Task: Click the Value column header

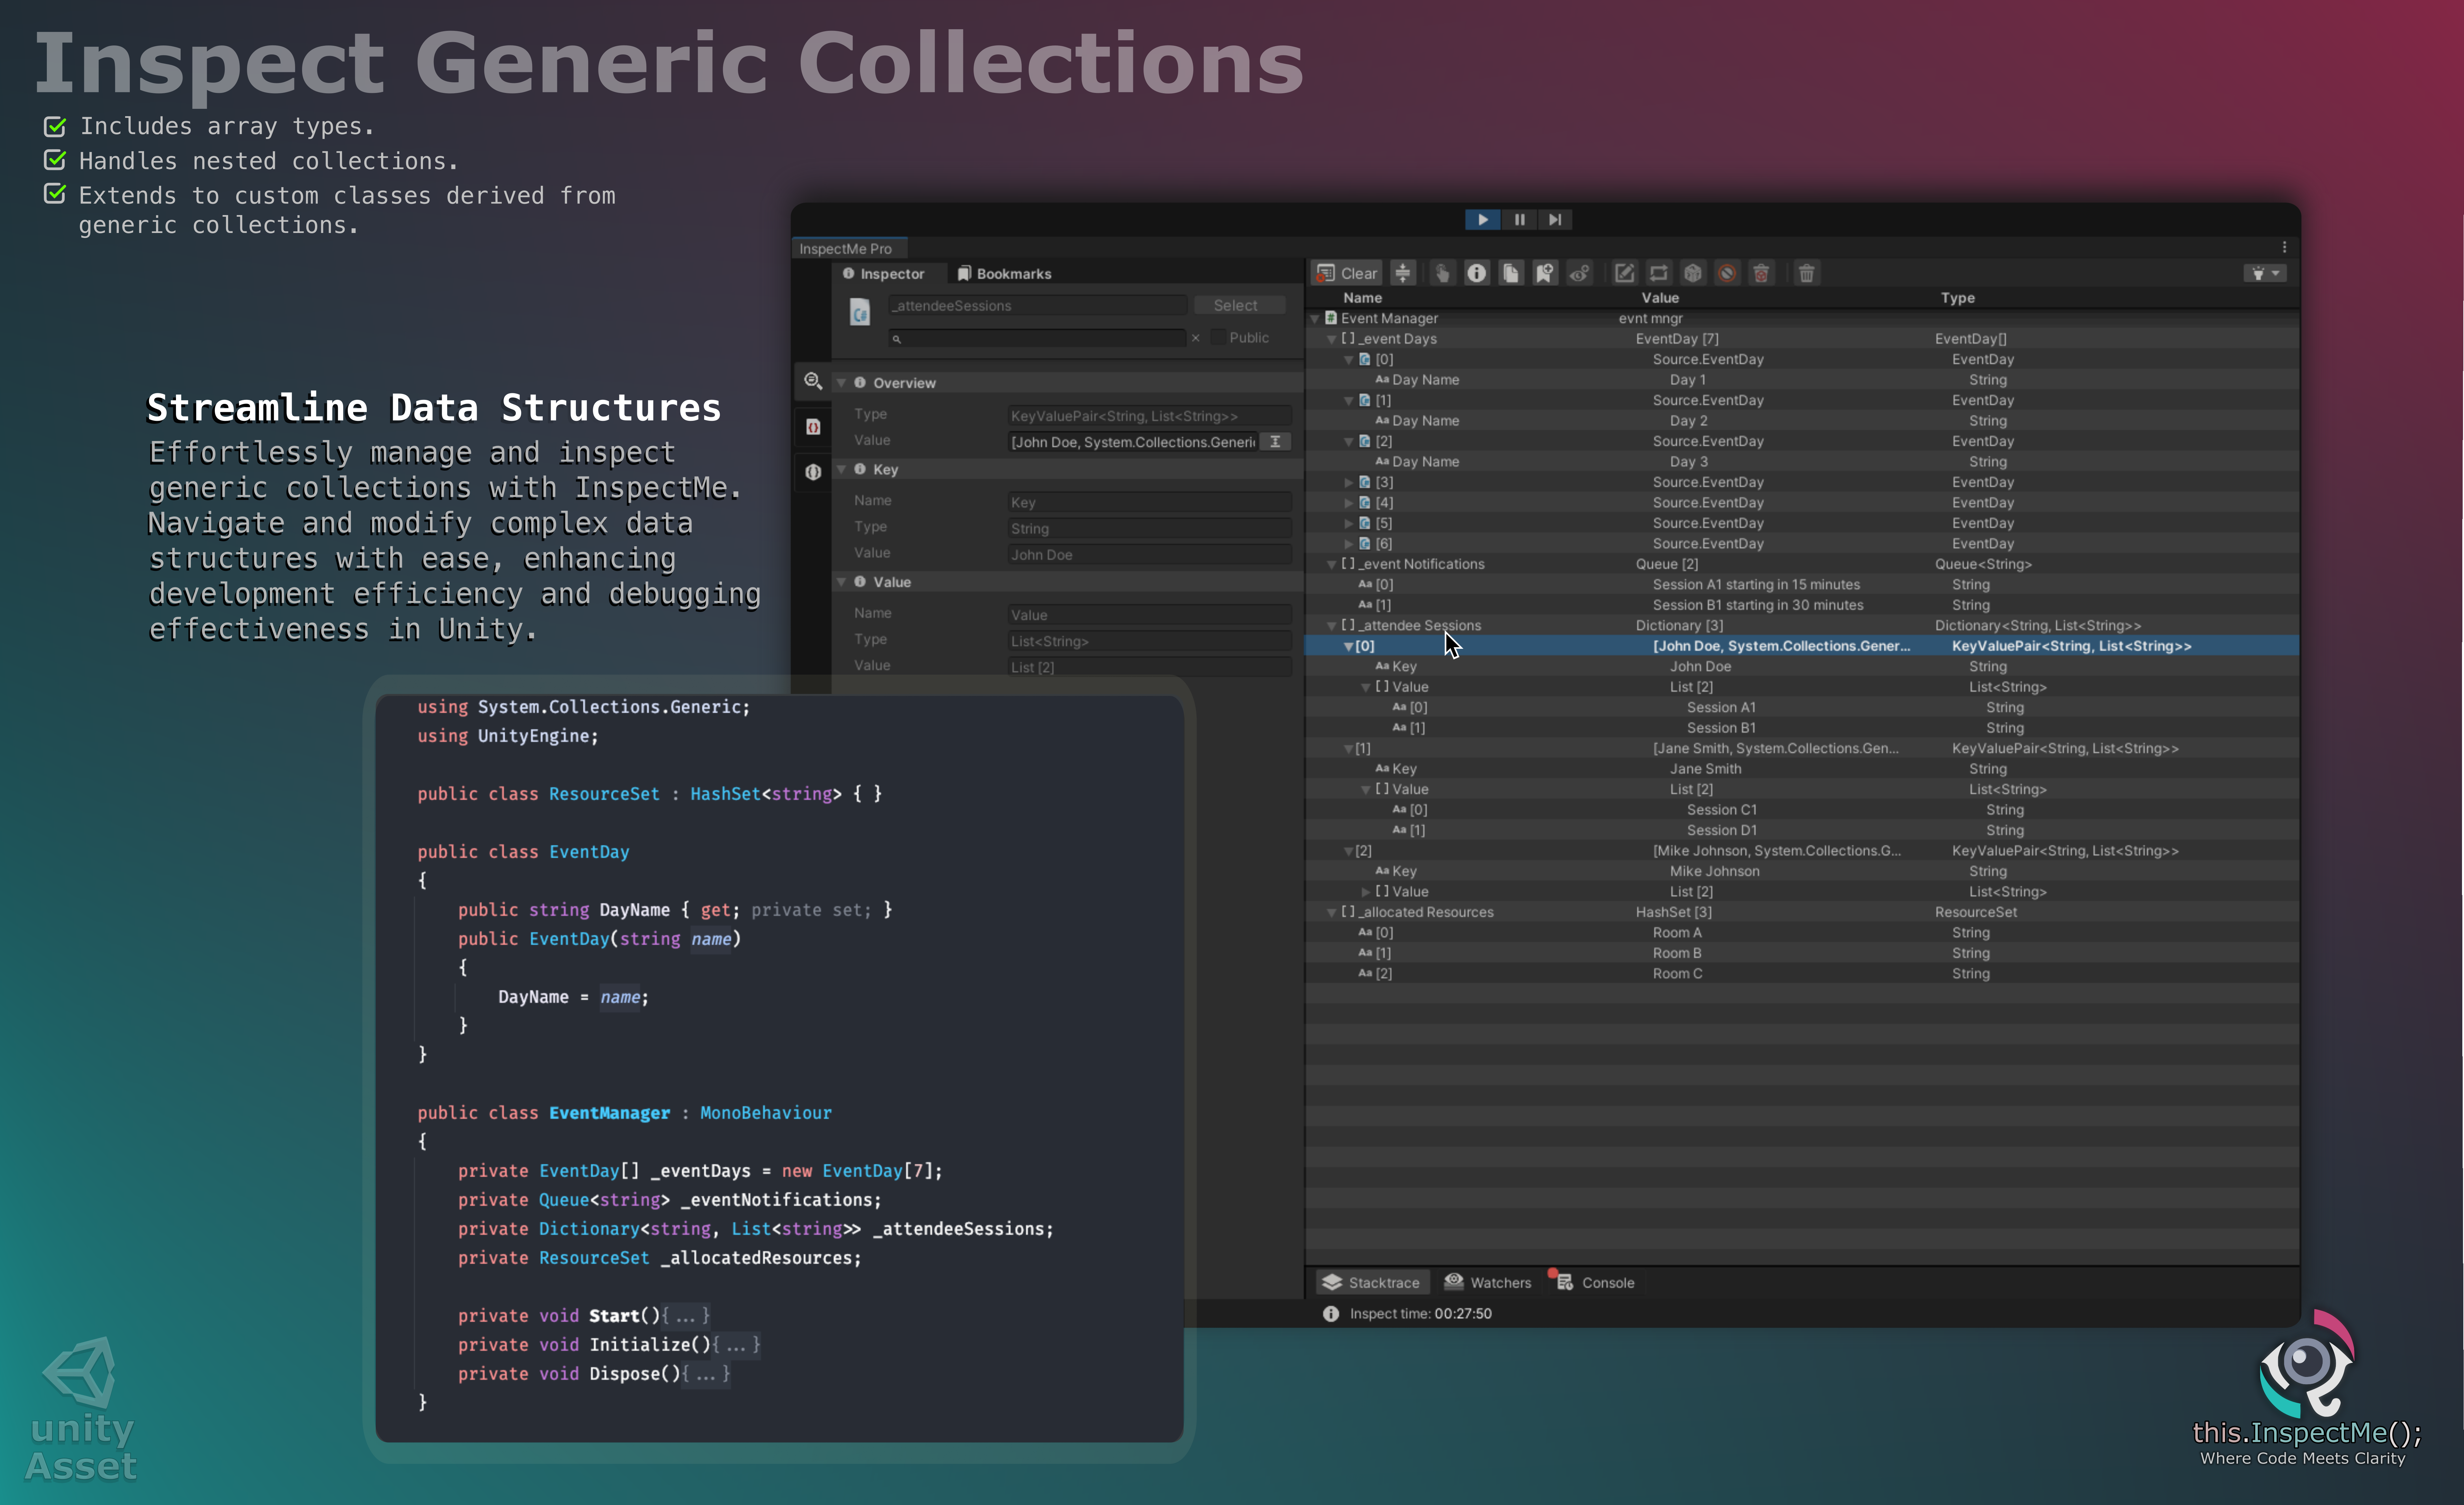Action: tap(1660, 298)
